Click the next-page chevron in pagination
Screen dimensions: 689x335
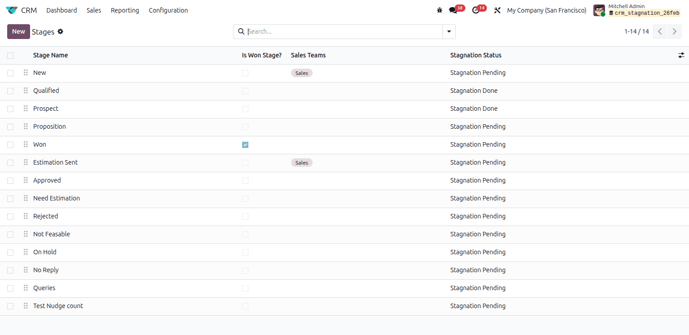(x=674, y=31)
